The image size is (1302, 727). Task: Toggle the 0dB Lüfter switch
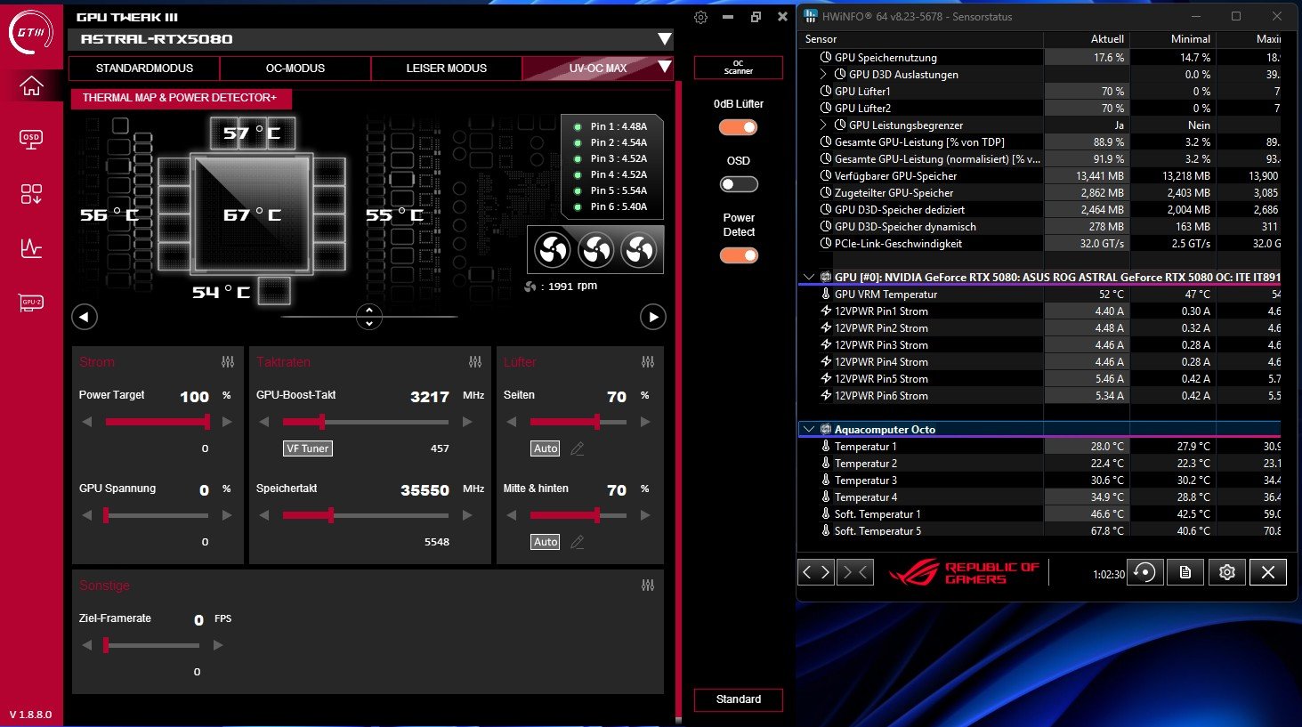click(739, 127)
